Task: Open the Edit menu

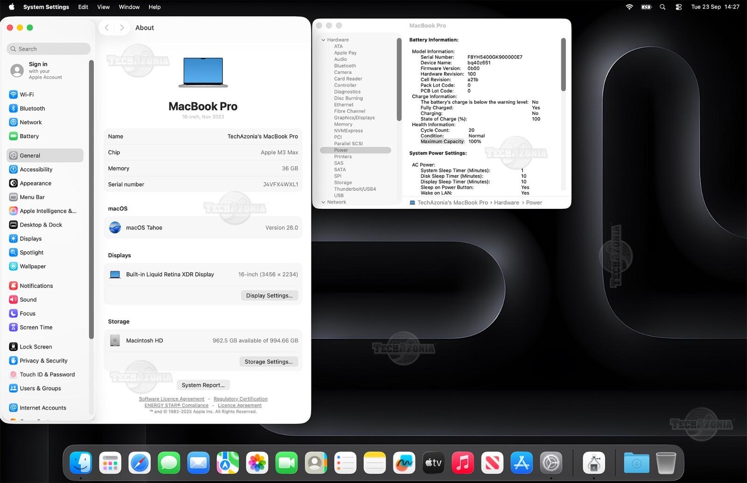Action: 83,7
